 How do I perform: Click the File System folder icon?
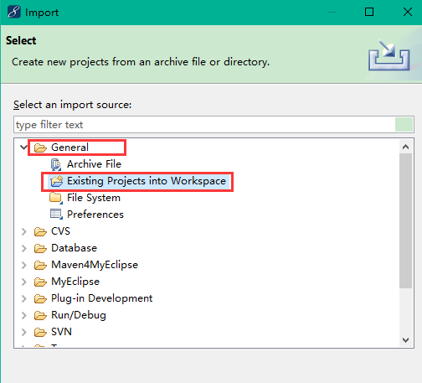56,198
